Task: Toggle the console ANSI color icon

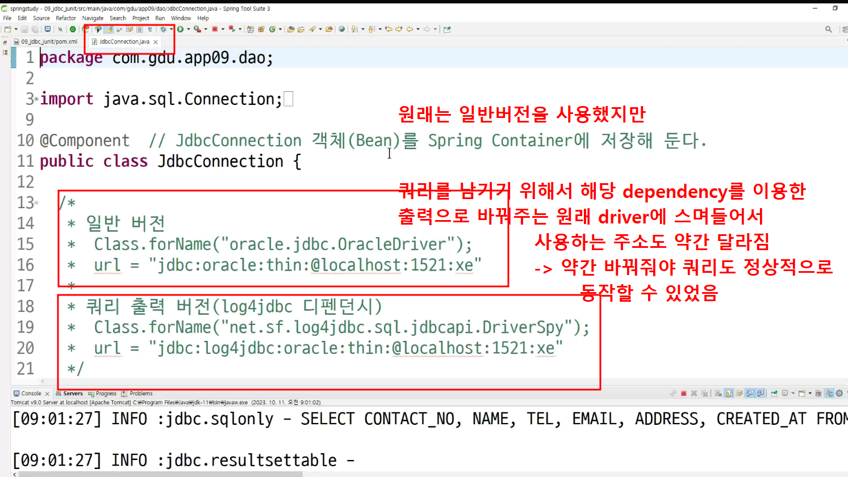Action: point(829,394)
